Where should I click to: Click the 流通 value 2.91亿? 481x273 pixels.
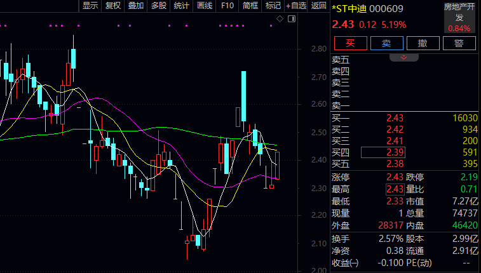tap(465, 251)
